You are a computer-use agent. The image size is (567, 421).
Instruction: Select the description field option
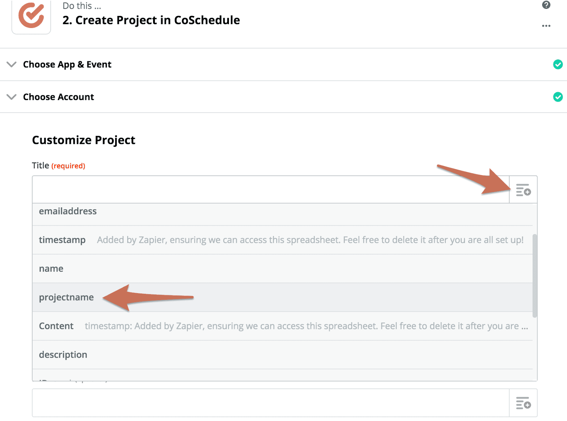coord(63,354)
